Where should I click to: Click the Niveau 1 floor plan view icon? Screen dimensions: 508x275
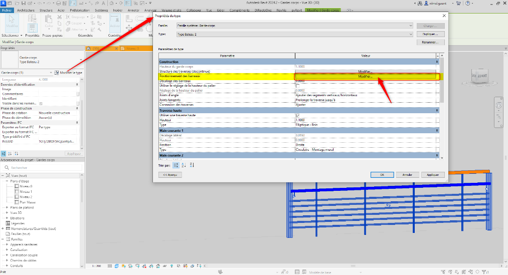(x=17, y=191)
